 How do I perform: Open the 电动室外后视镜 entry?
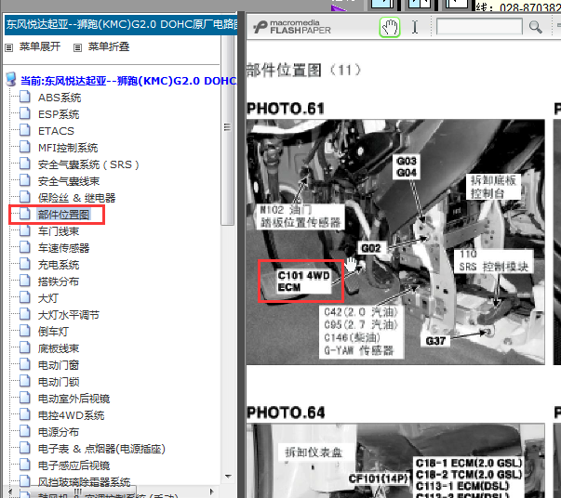pyautogui.click(x=73, y=399)
